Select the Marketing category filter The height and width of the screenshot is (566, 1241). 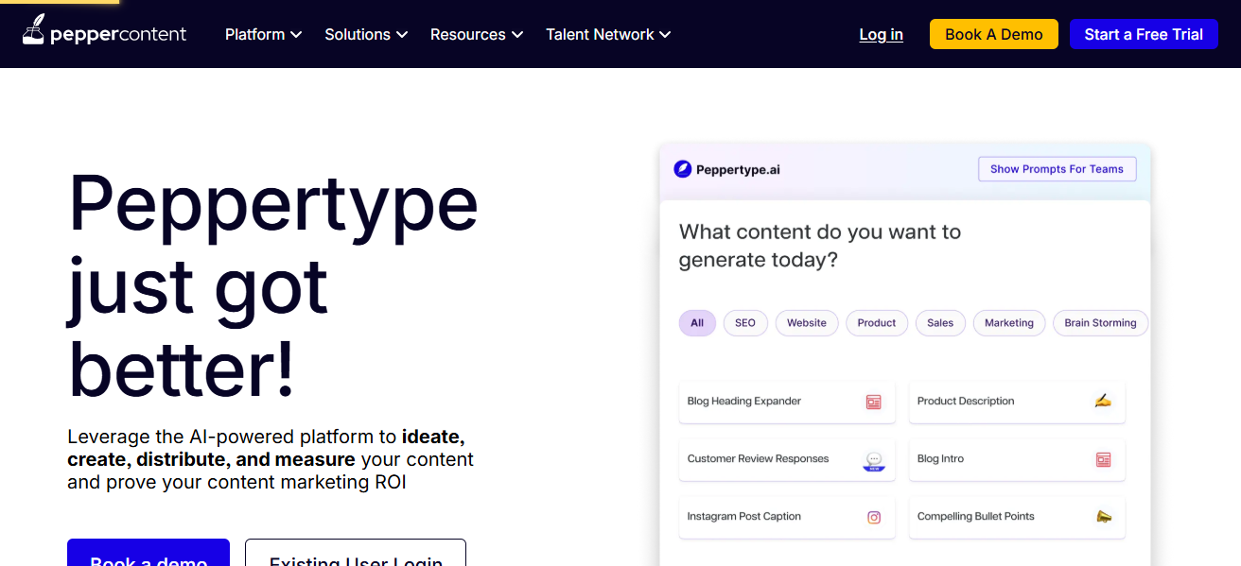[x=1009, y=323]
